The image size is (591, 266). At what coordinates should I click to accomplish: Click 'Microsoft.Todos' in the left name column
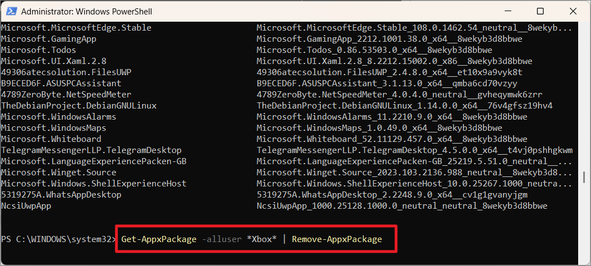pos(38,50)
